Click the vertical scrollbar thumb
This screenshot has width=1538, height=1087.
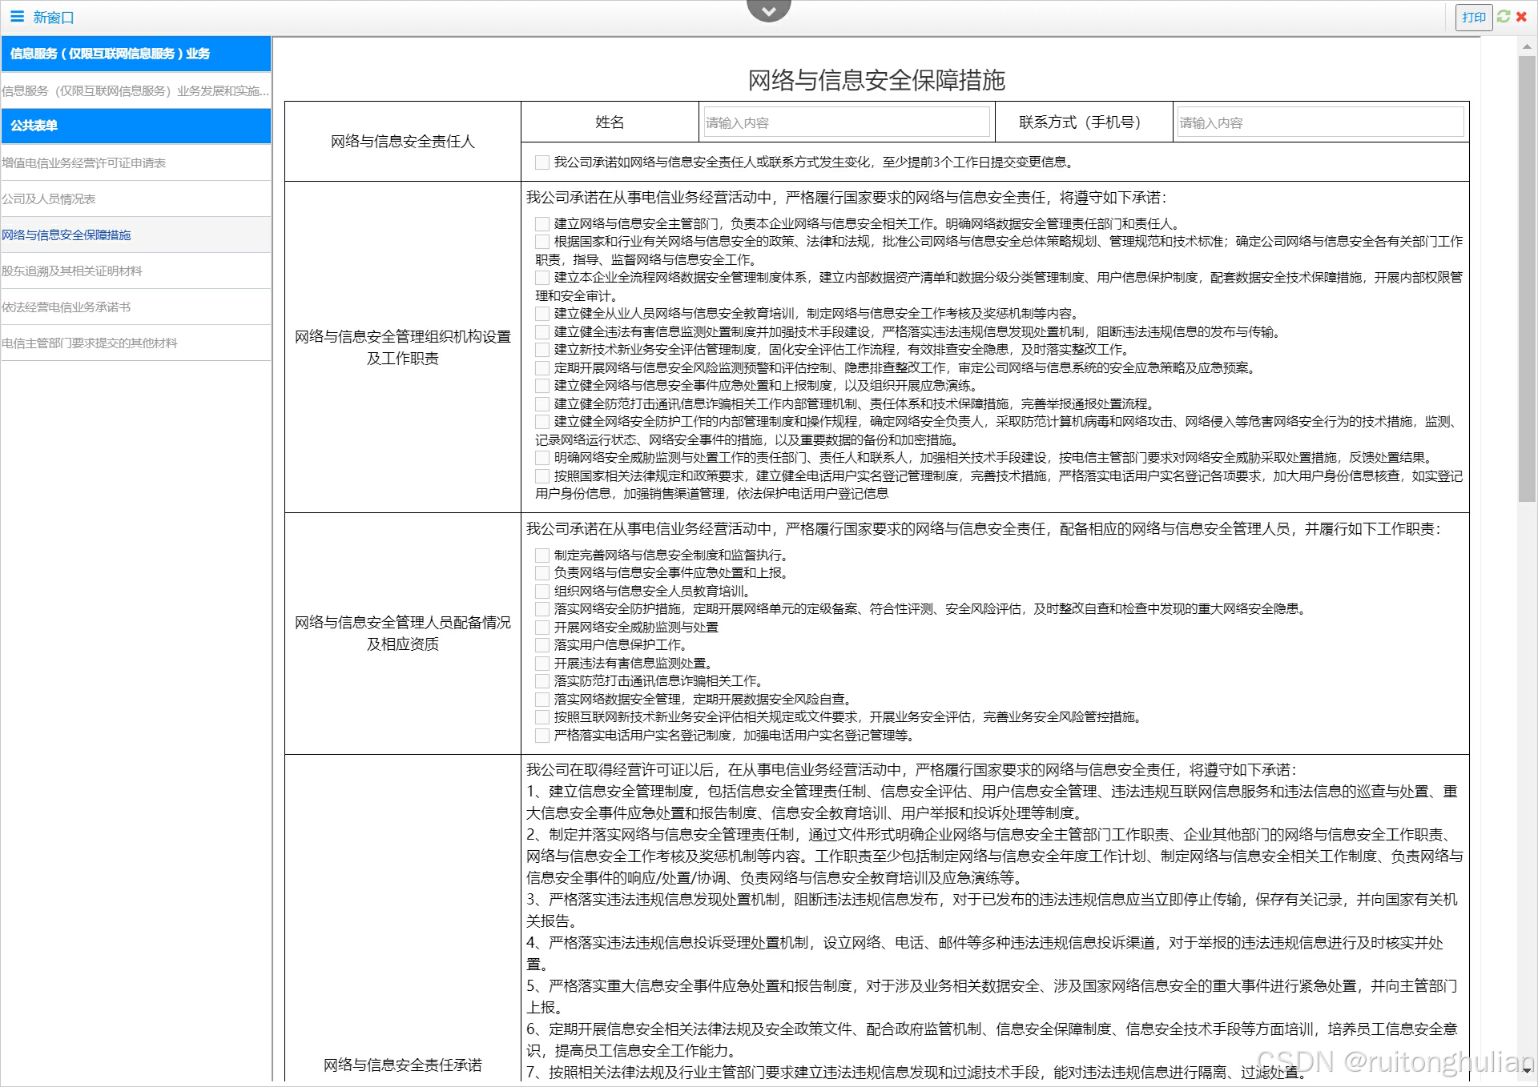click(1527, 280)
